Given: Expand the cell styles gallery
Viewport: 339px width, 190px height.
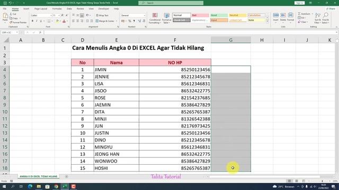Looking at the screenshot, I should tap(267, 22).
